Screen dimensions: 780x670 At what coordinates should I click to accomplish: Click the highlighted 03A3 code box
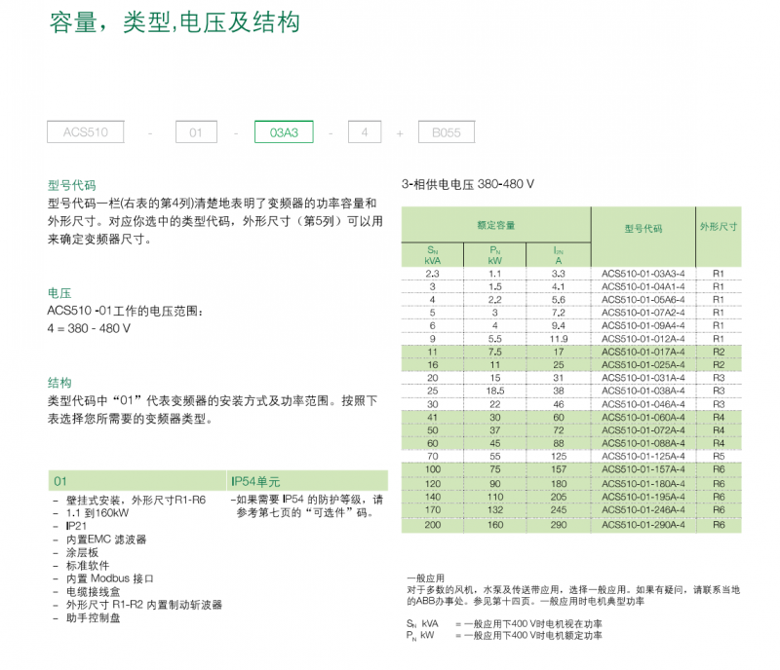284,132
